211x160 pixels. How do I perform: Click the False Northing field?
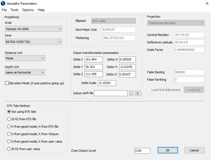(x=189, y=80)
